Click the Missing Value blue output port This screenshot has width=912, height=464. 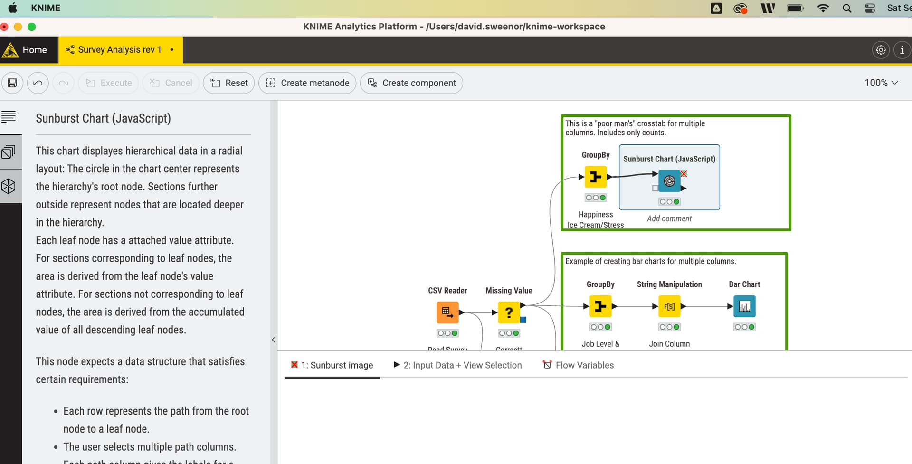click(523, 320)
